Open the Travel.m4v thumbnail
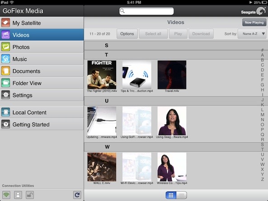The height and width of the screenshot is (201, 268). coord(172,75)
